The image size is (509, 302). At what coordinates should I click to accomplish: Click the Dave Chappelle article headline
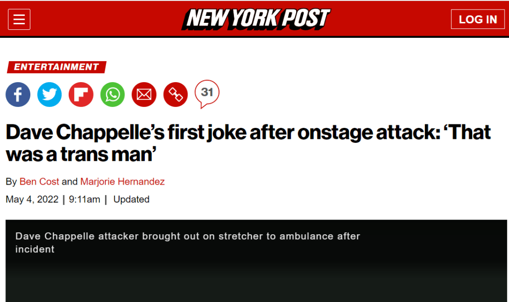(x=248, y=143)
